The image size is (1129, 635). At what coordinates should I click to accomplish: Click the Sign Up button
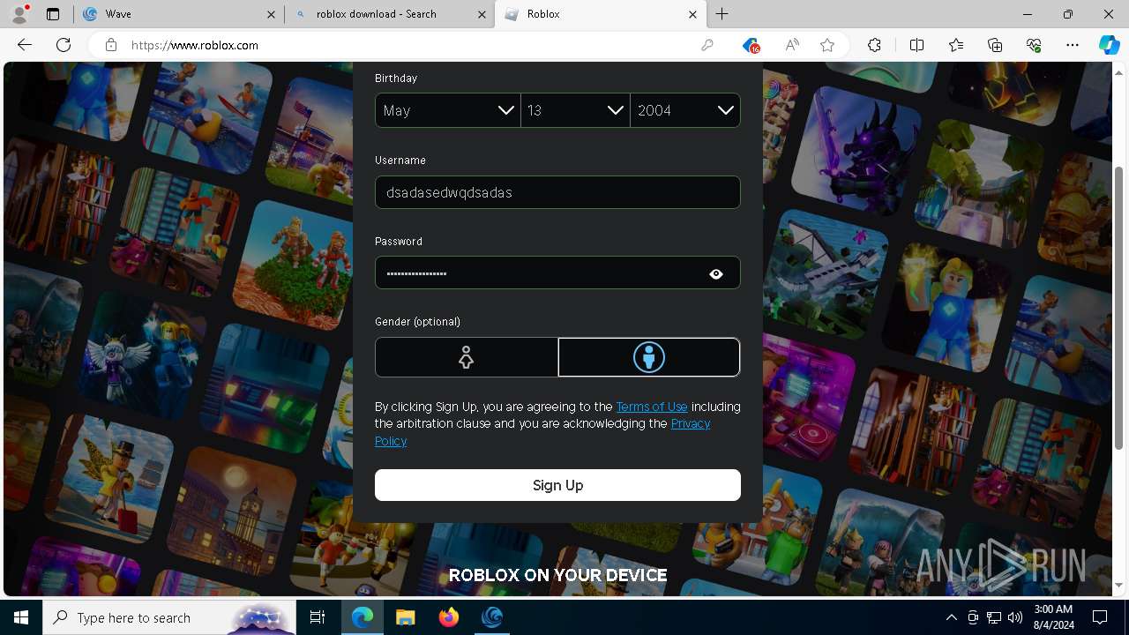coord(557,485)
